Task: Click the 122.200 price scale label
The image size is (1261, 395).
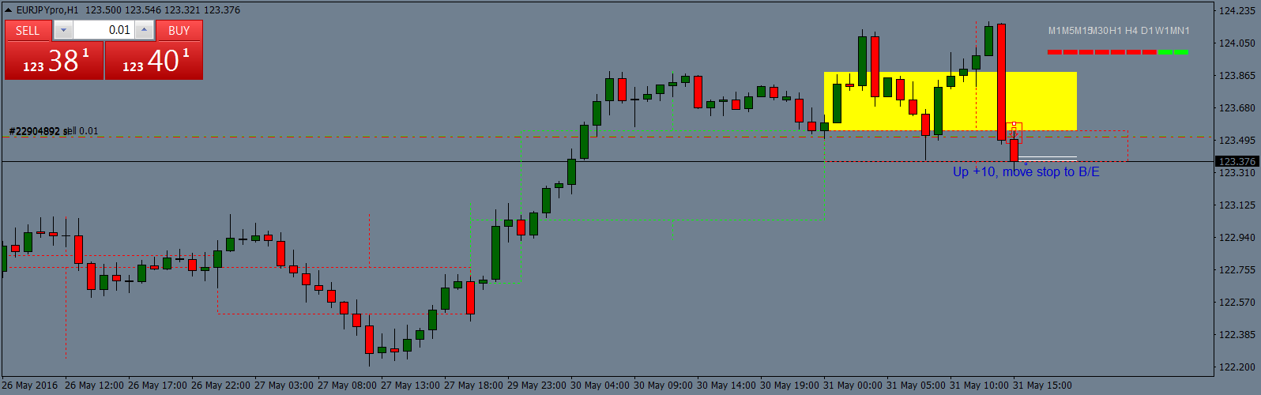Action: coord(1237,367)
